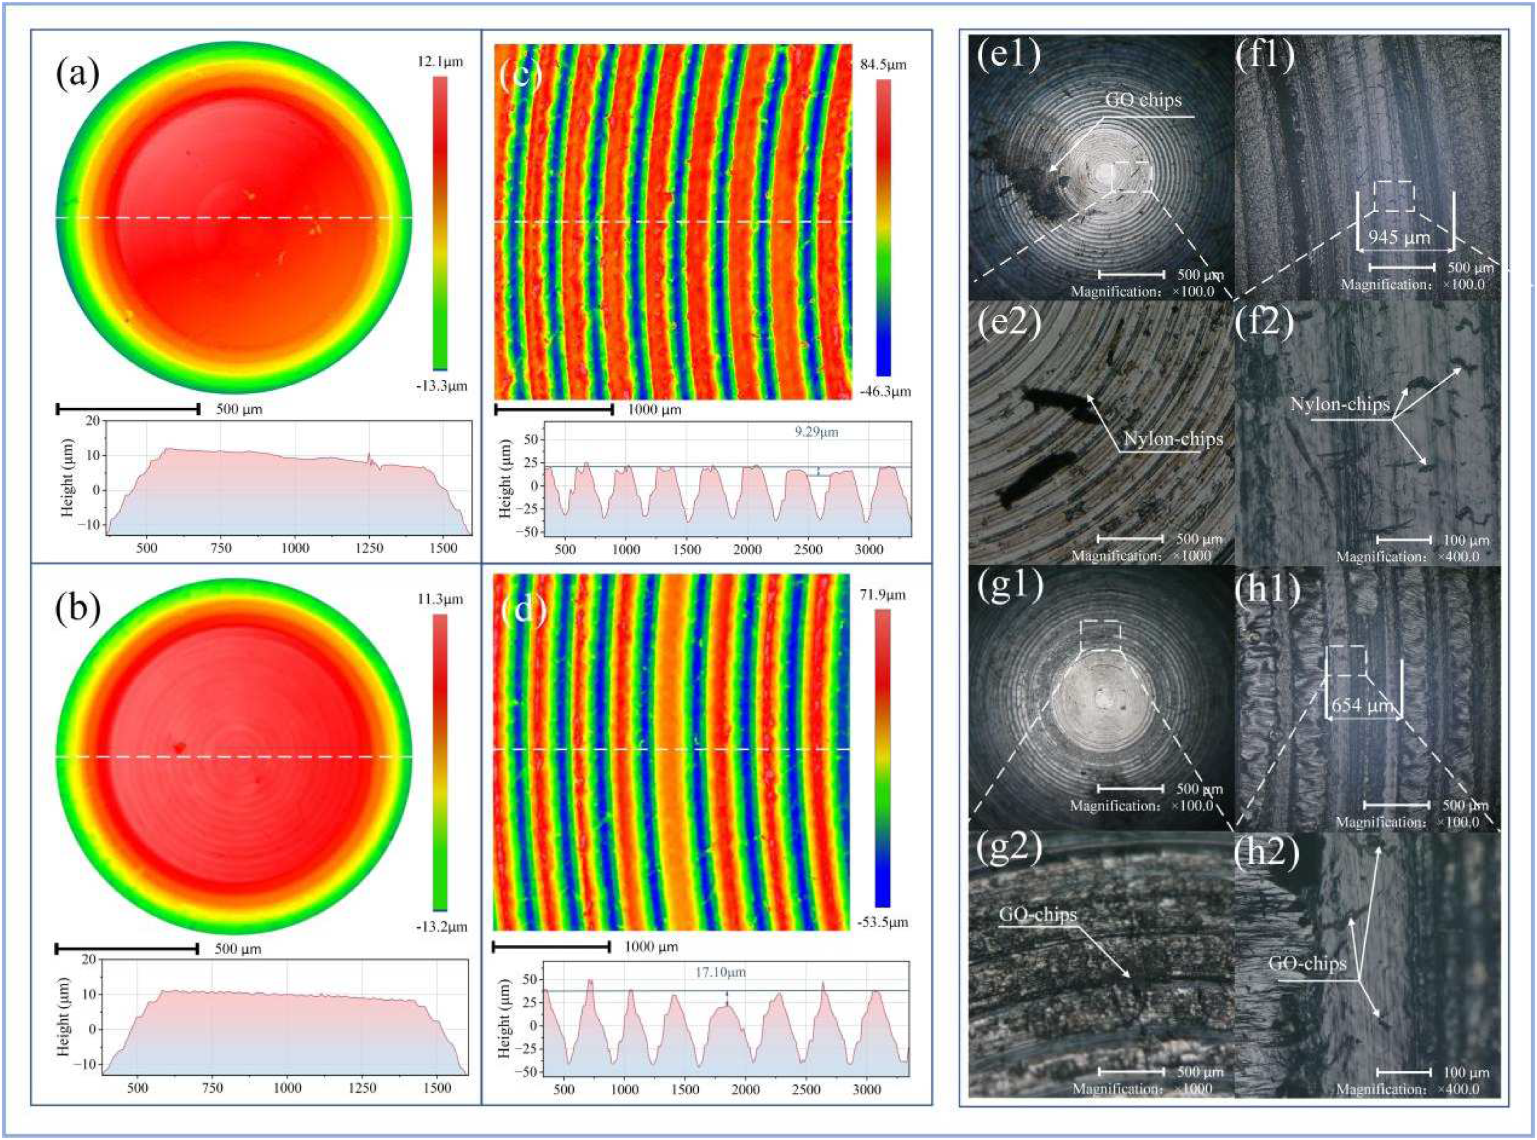Image resolution: width=1537 pixels, height=1140 pixels.
Task: Click the GO chips label in image (e1)
Action: 1144,100
